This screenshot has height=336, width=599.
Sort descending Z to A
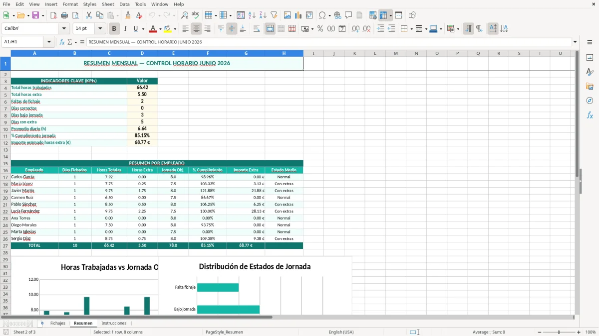pos(263,15)
